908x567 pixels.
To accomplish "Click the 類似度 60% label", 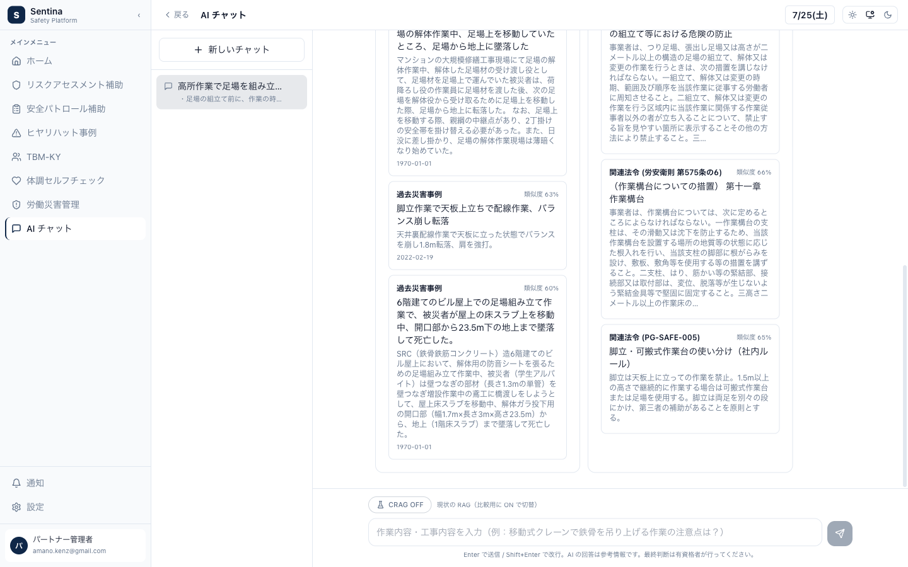I will click(x=541, y=289).
